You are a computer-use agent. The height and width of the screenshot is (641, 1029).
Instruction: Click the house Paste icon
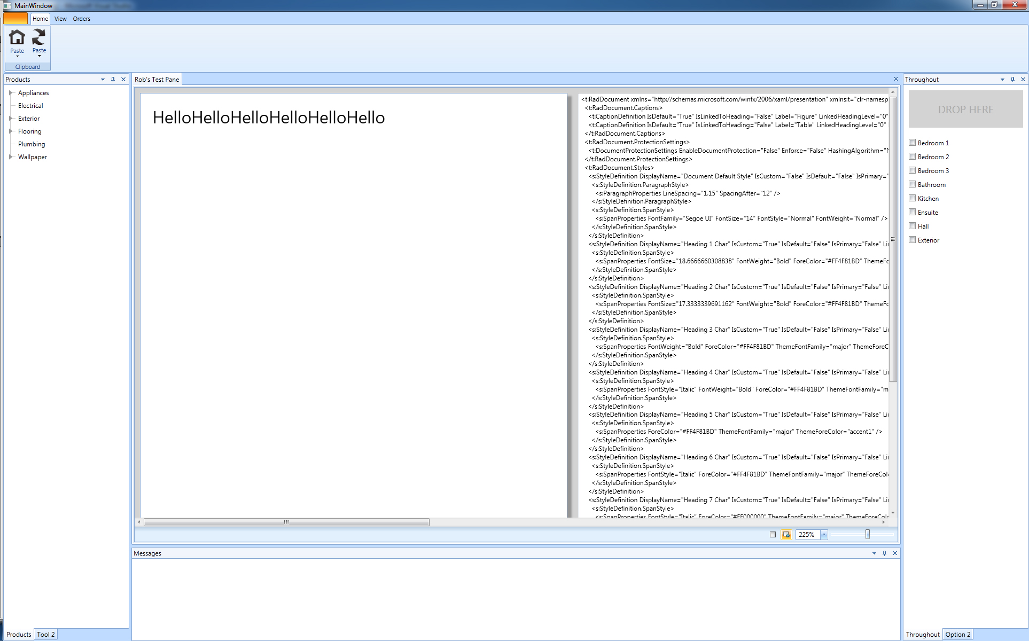[x=17, y=37]
